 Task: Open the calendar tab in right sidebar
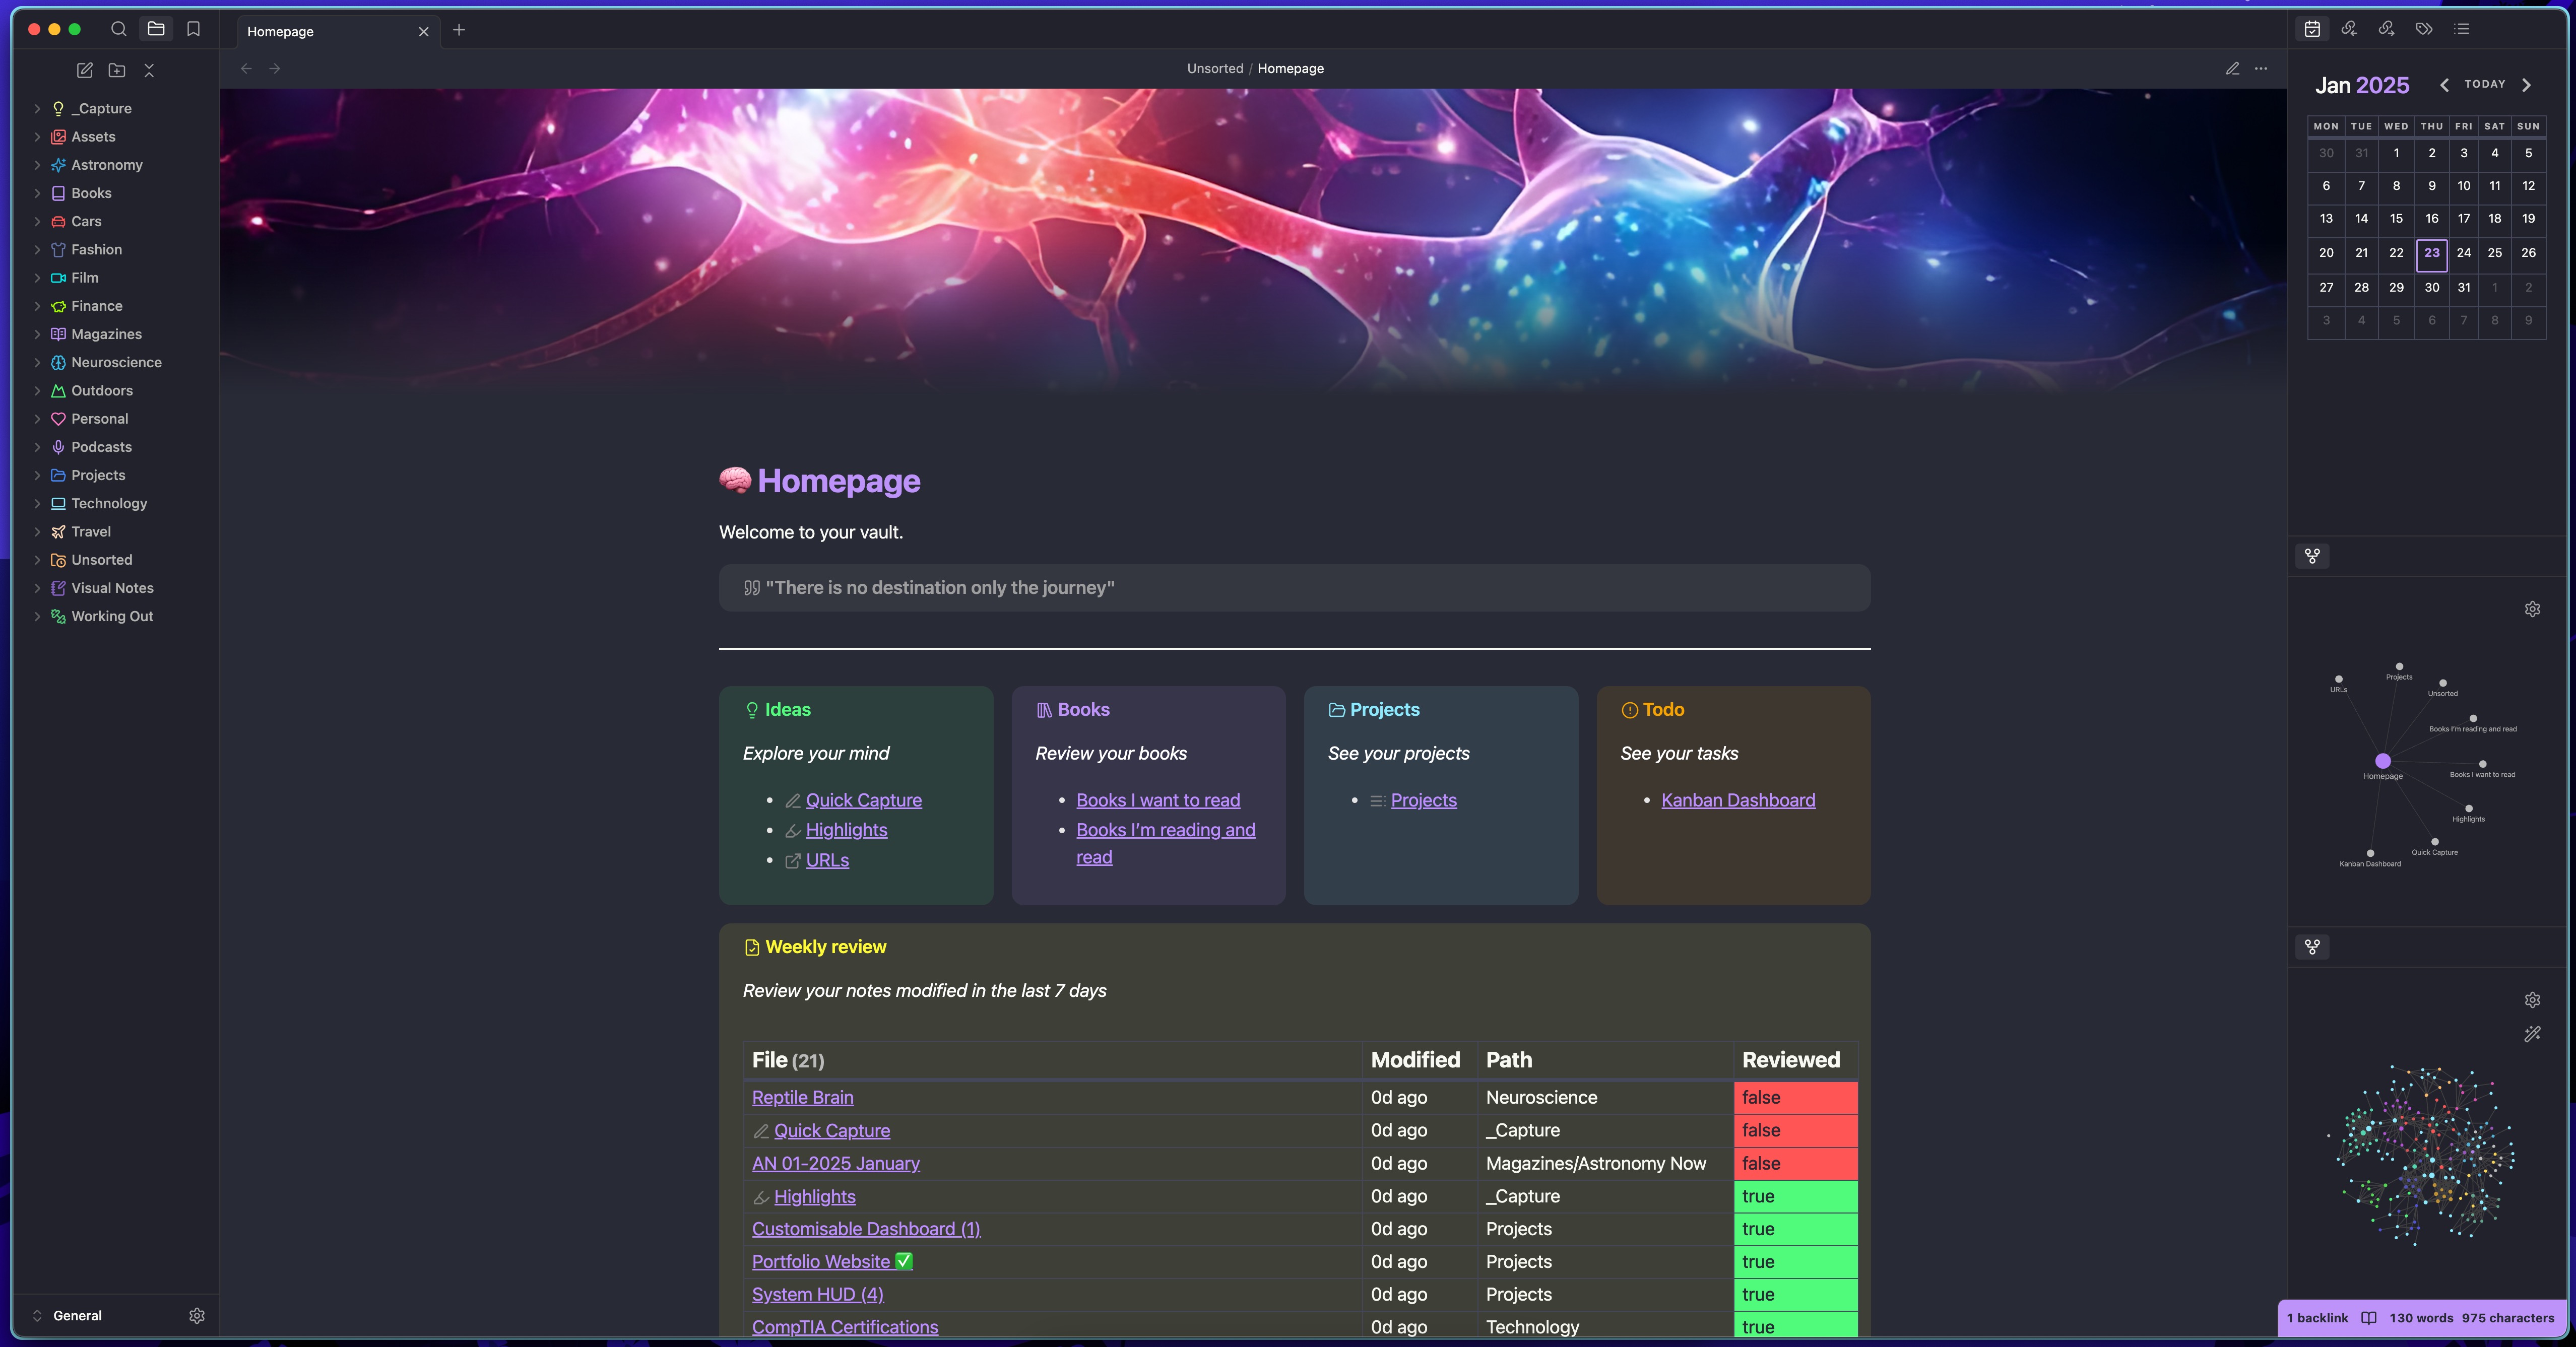pyautogui.click(x=2312, y=29)
